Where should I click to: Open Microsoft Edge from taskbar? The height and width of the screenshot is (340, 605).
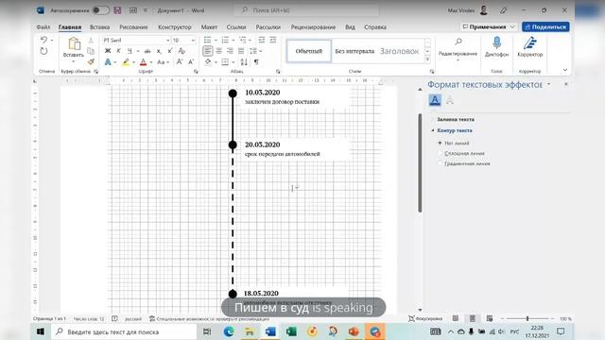229,331
